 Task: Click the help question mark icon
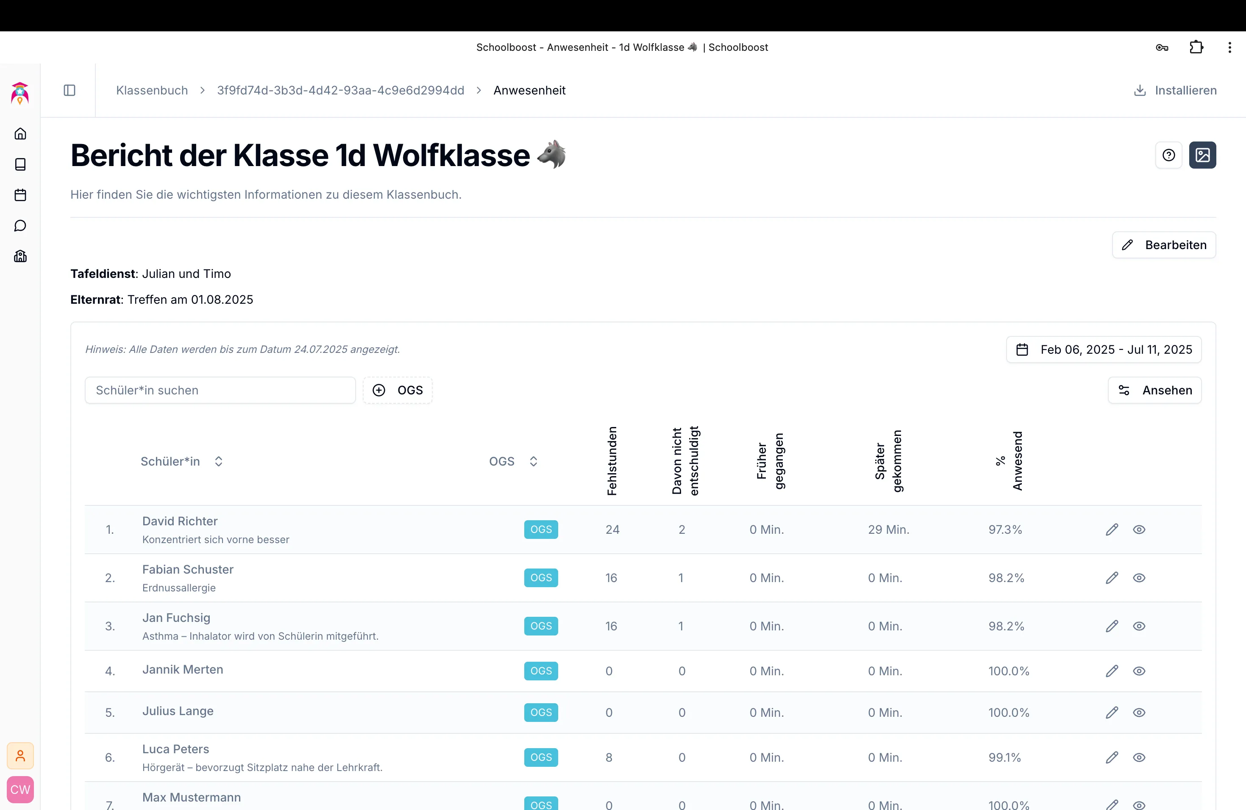click(x=1168, y=155)
